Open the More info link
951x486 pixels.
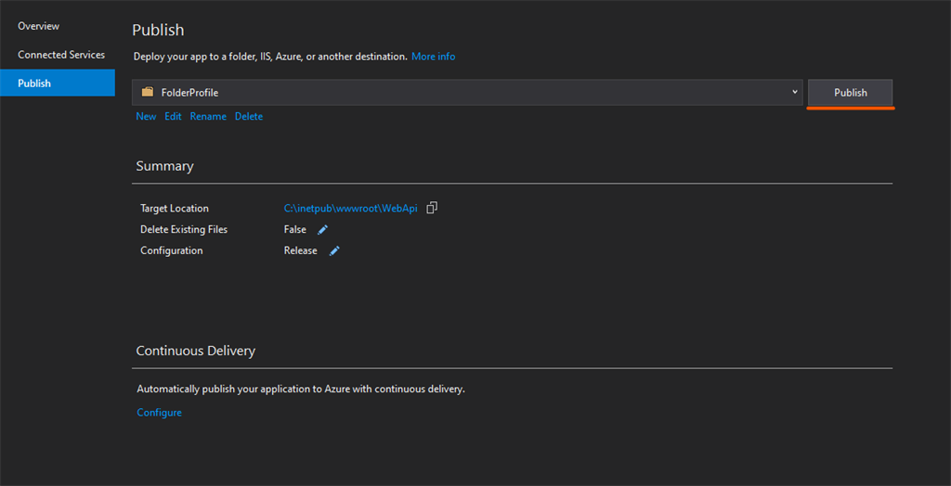click(x=434, y=57)
